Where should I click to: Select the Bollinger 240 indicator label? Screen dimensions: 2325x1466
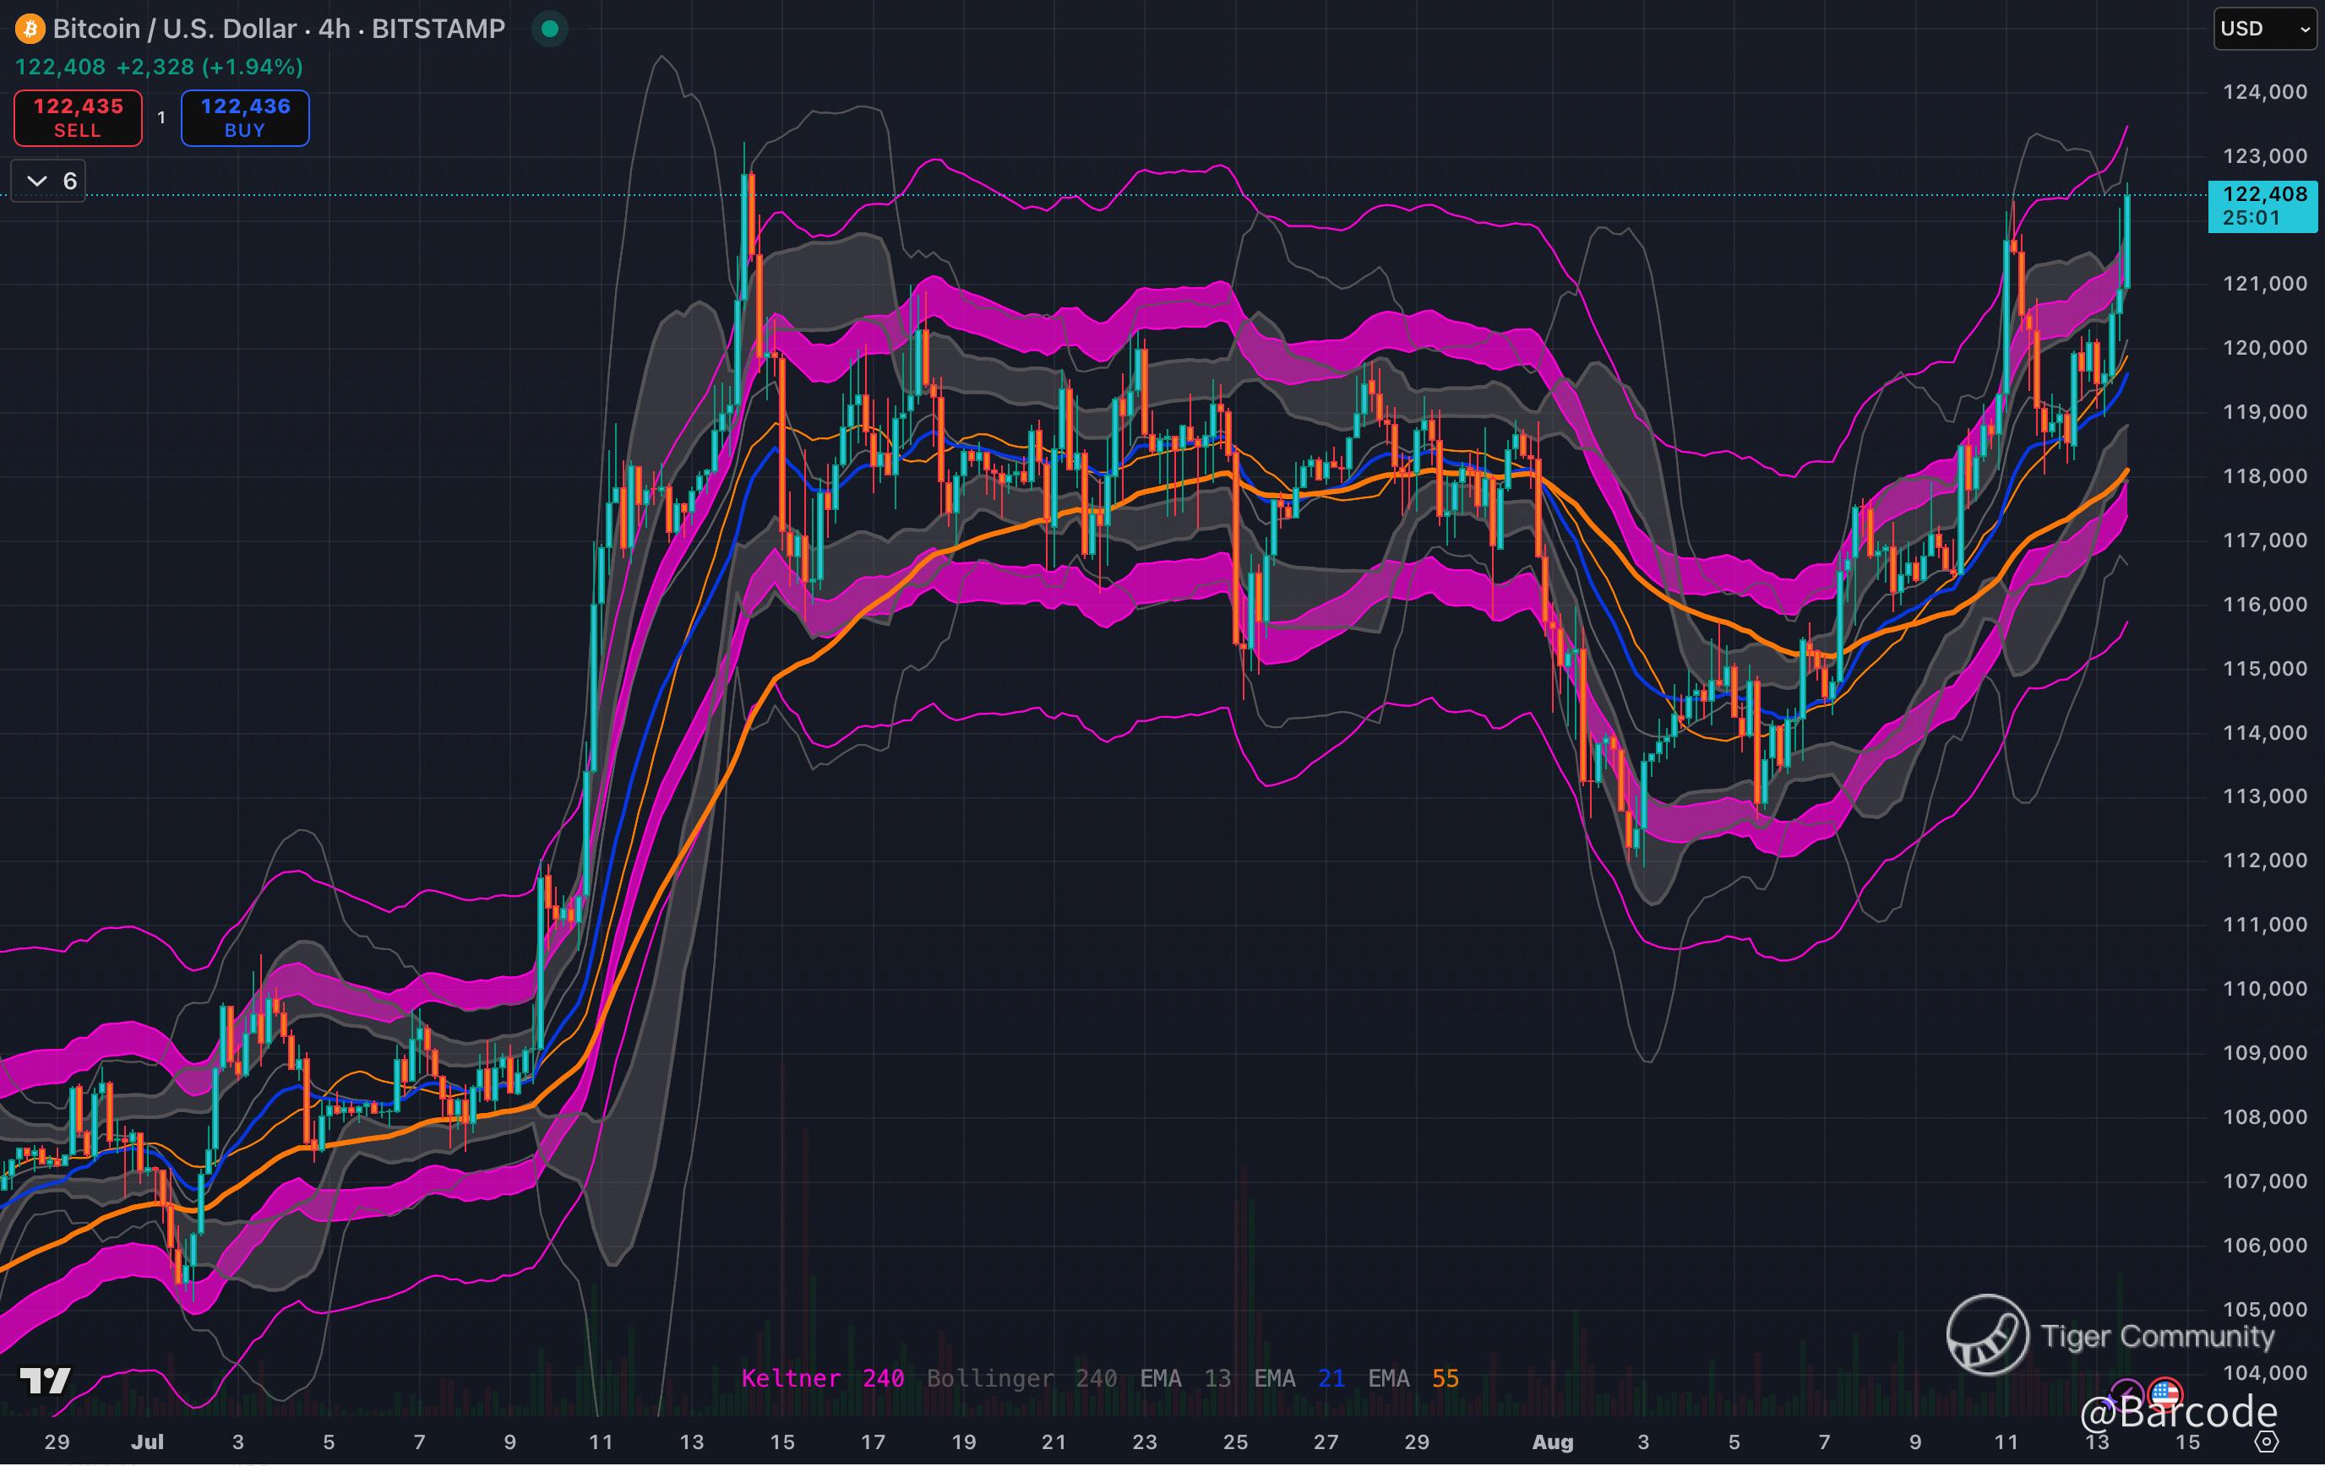(1021, 1378)
